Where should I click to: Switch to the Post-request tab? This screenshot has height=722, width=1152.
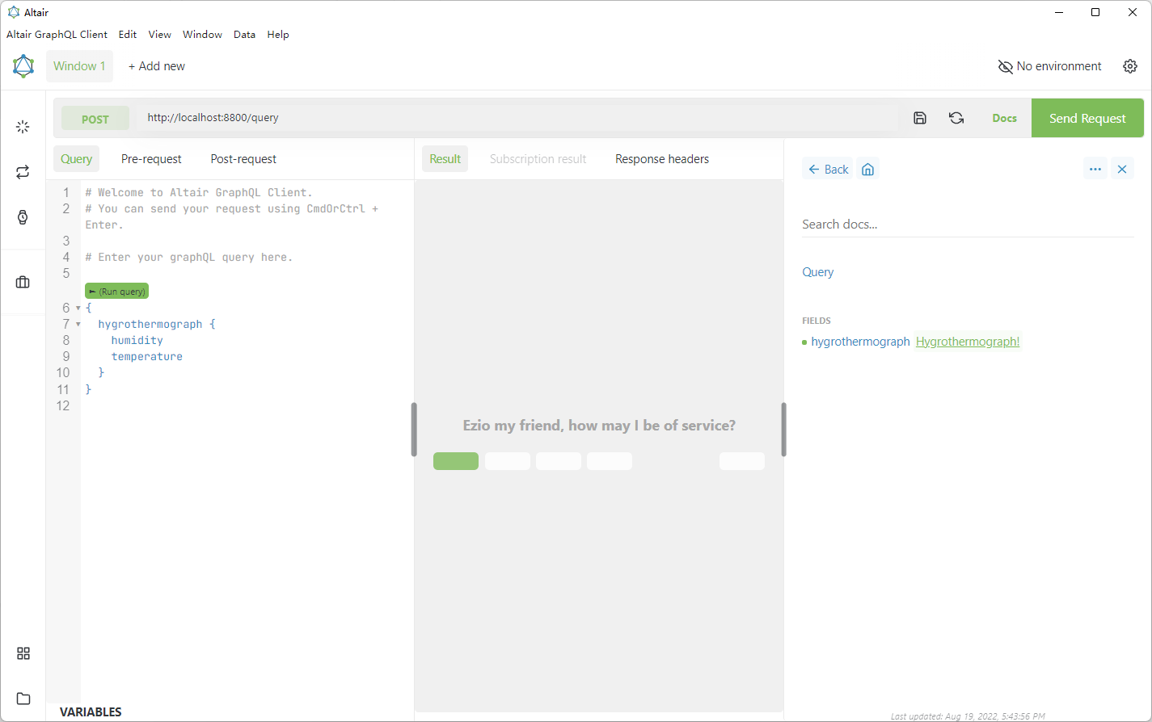(x=243, y=159)
